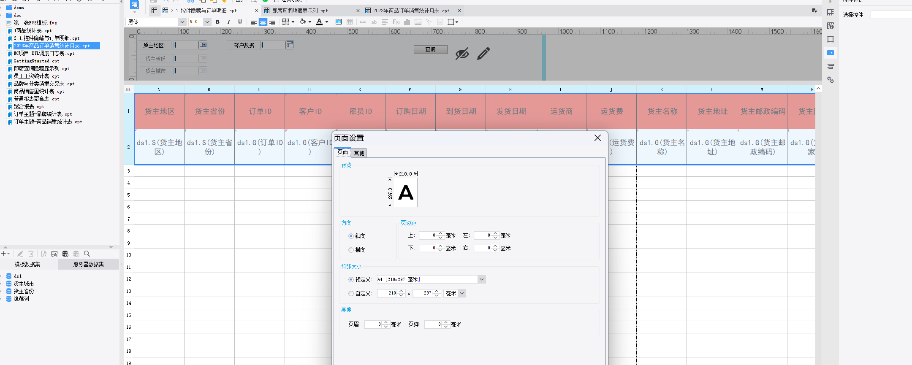The width and height of the screenshot is (912, 365).
Task: Apply center alignment in the toolbar
Action: pyautogui.click(x=263, y=22)
